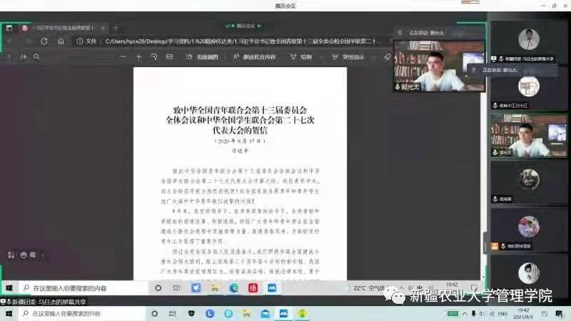This screenshot has width=571, height=321.
Task: Click the PDF page view button
Action: pyautogui.click(x=203, y=56)
